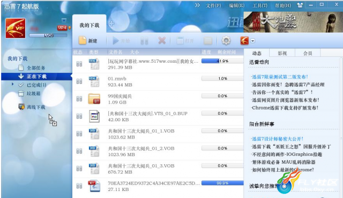Sort by 状态 column header
The width and height of the screenshot is (343, 198).
[78, 53]
